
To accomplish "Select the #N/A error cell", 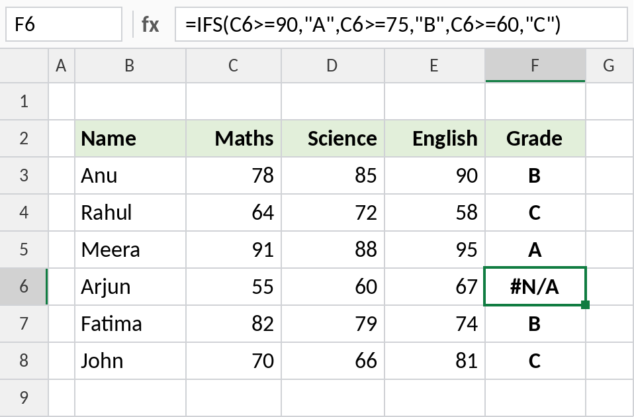I will [x=535, y=287].
